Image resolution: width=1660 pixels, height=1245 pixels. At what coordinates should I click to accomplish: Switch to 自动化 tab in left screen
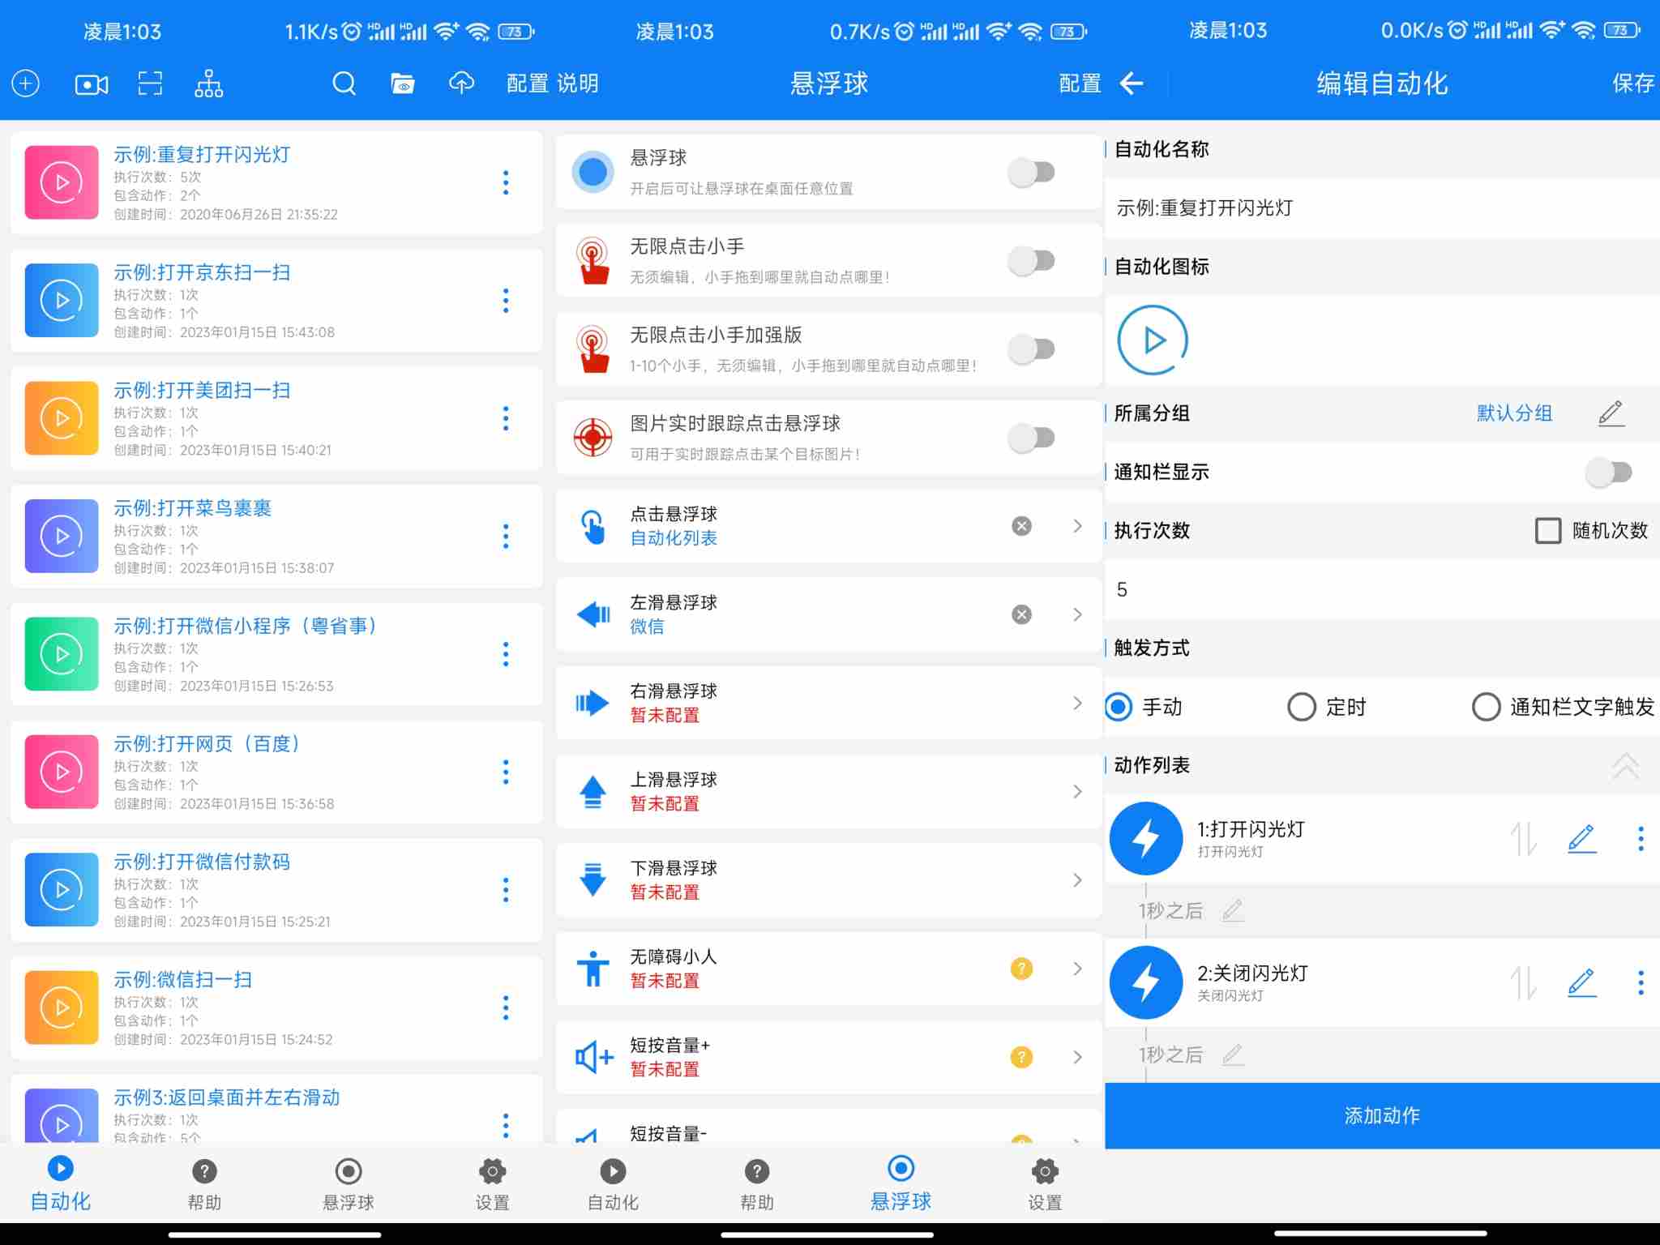tap(61, 1183)
